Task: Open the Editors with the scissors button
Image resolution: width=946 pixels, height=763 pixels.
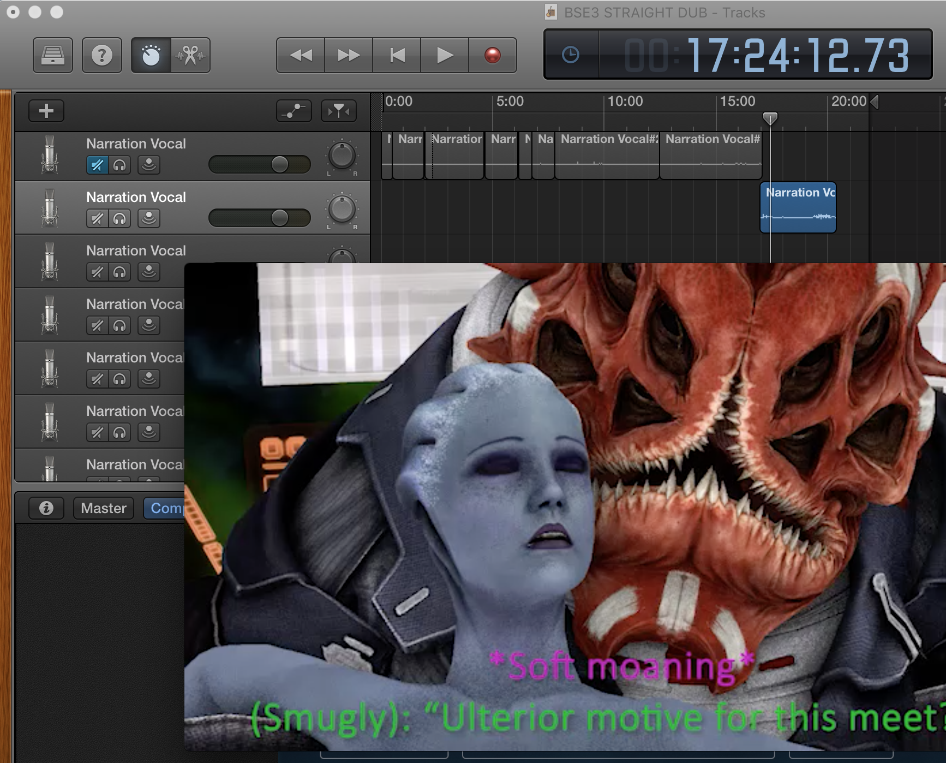Action: 190,55
